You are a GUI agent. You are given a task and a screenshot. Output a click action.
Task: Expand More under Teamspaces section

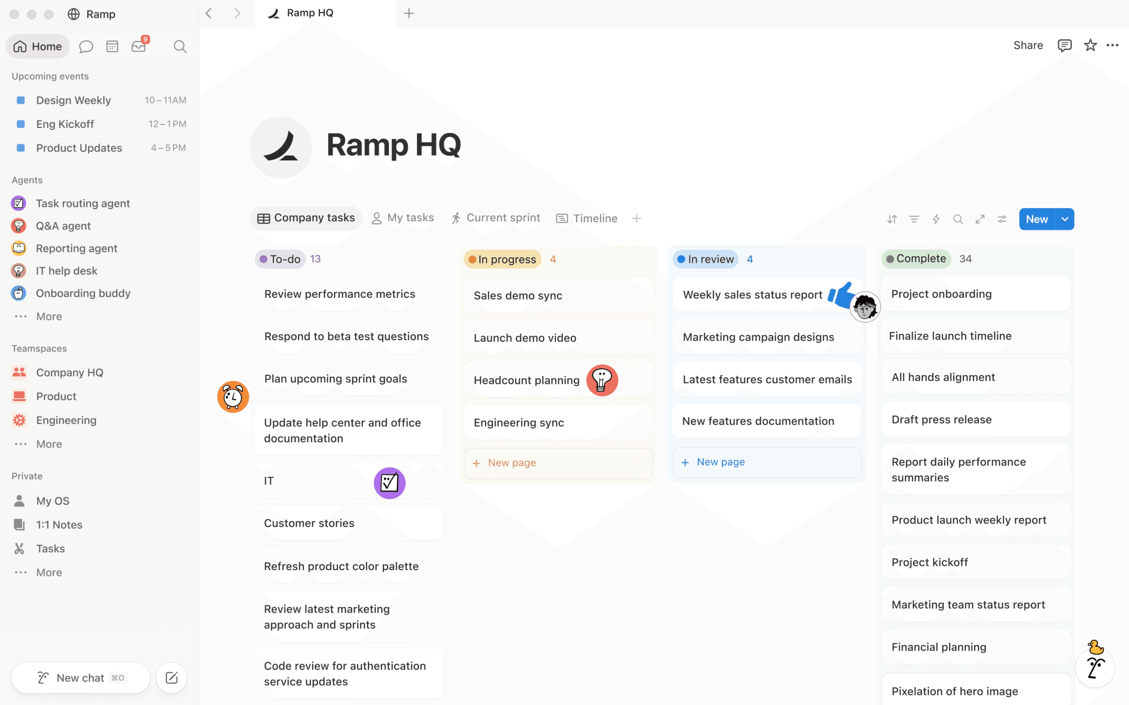(x=49, y=444)
